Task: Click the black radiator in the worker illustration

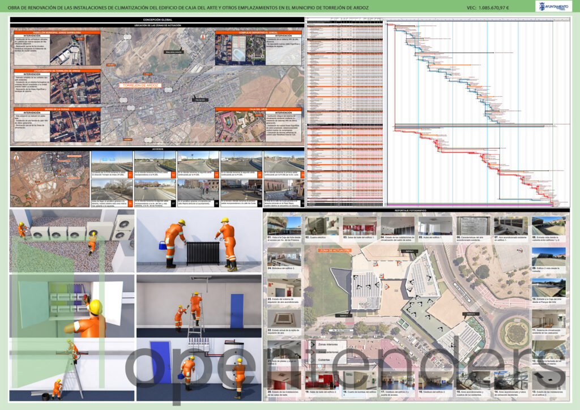Action: tap(203, 253)
